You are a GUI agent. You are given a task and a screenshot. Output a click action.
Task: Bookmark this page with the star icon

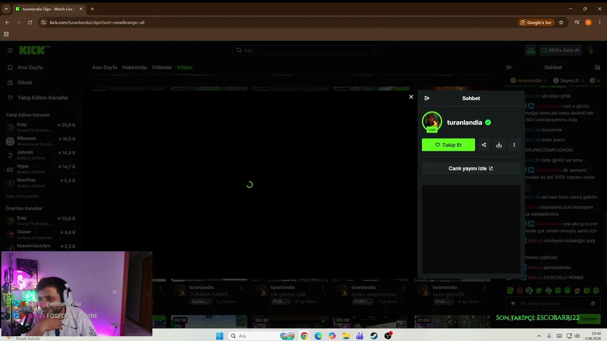click(561, 22)
